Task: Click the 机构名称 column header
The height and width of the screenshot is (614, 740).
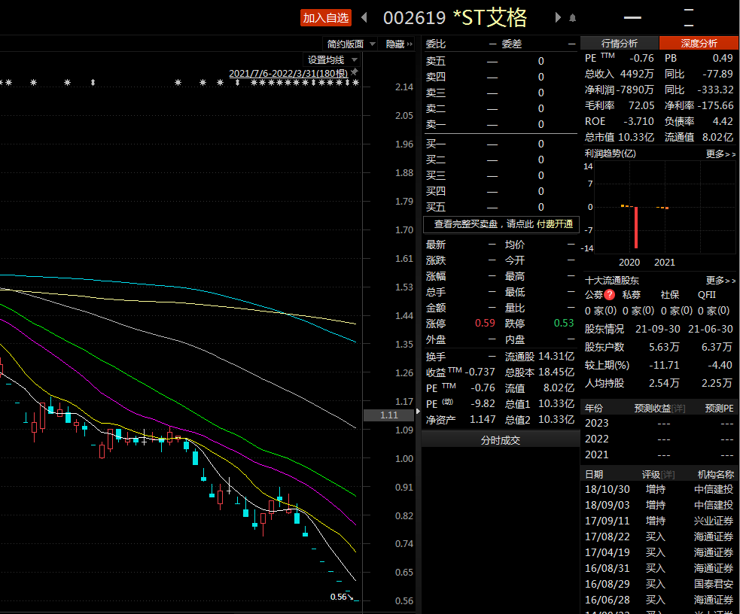Action: pos(715,474)
